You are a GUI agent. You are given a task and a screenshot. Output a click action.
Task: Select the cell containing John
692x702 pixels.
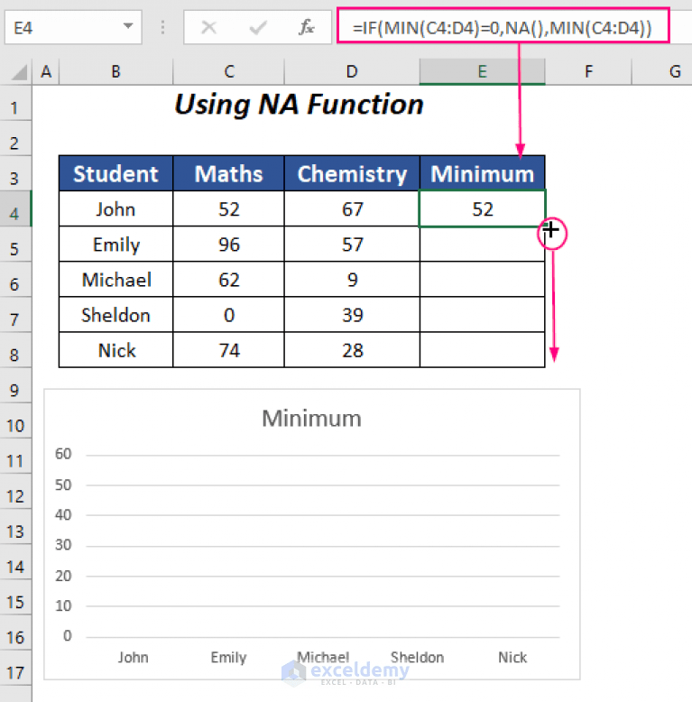tap(115, 209)
